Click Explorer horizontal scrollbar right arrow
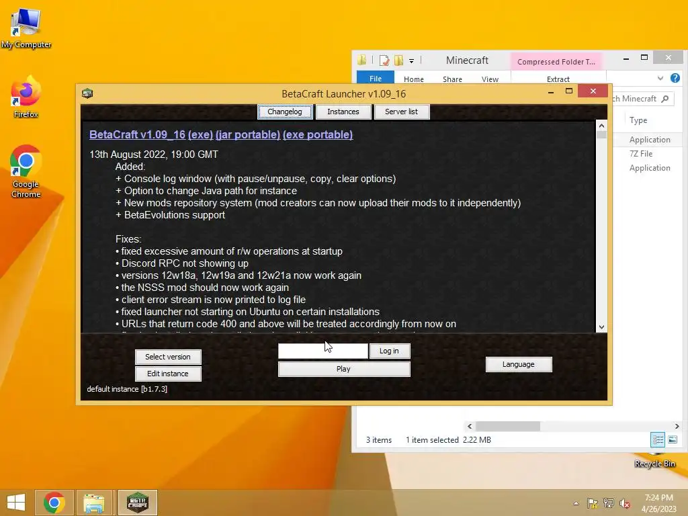The width and height of the screenshot is (688, 516). click(677, 426)
